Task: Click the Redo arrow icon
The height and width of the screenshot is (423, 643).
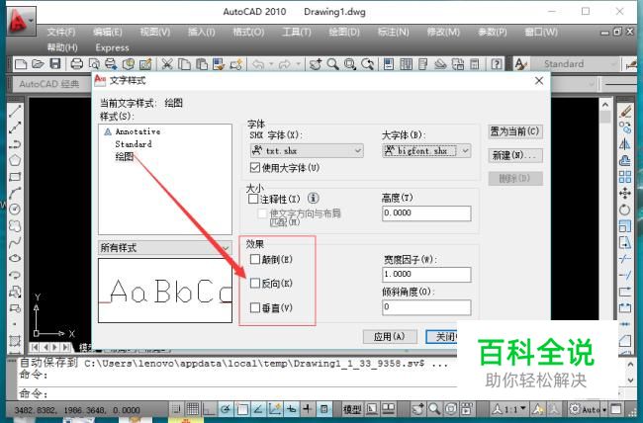Action: click(285, 64)
